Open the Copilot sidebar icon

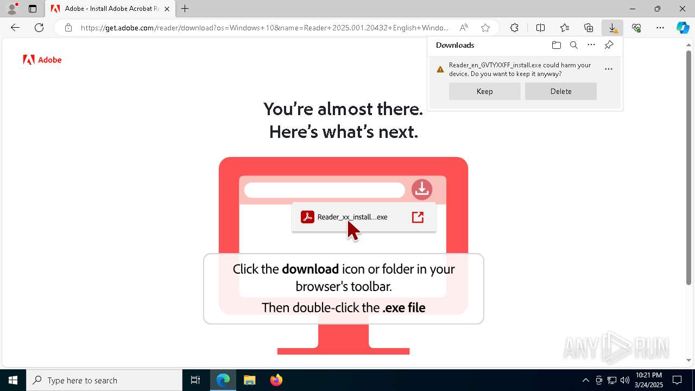[x=683, y=28]
